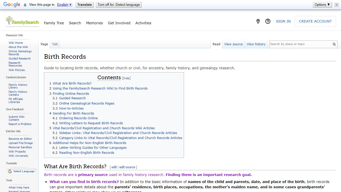
Task: Jump to 5.2 Category Links section
Action: point(117,138)
